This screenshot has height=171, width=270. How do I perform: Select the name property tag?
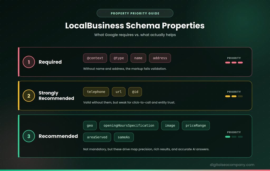coord(138,58)
